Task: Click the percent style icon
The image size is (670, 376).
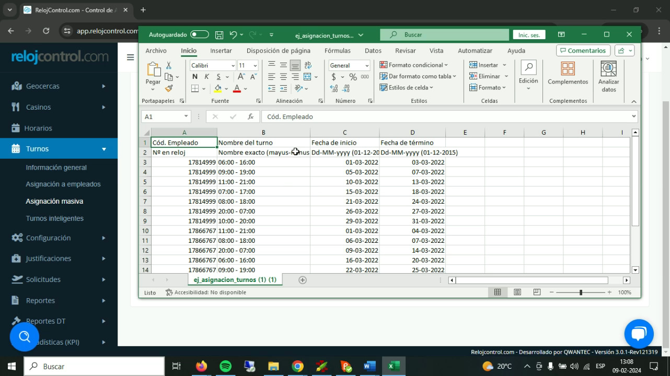Action: 353,77
